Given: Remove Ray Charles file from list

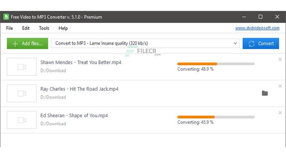Looking at the screenshot, I should coord(280,86).
